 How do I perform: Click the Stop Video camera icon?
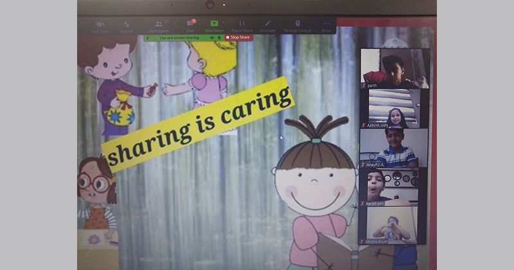(100, 24)
